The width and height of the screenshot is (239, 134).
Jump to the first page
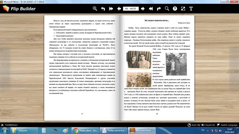pyautogui.click(x=111, y=9)
